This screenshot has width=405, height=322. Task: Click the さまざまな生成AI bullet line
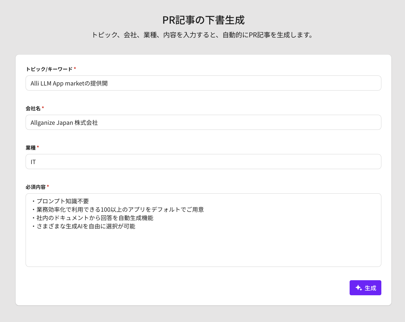86,226
